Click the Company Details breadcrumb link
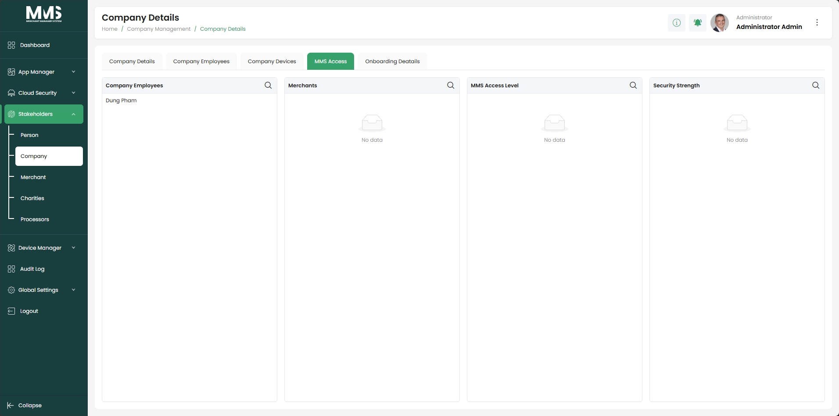Screen dimensions: 839x416 [x=223, y=29]
